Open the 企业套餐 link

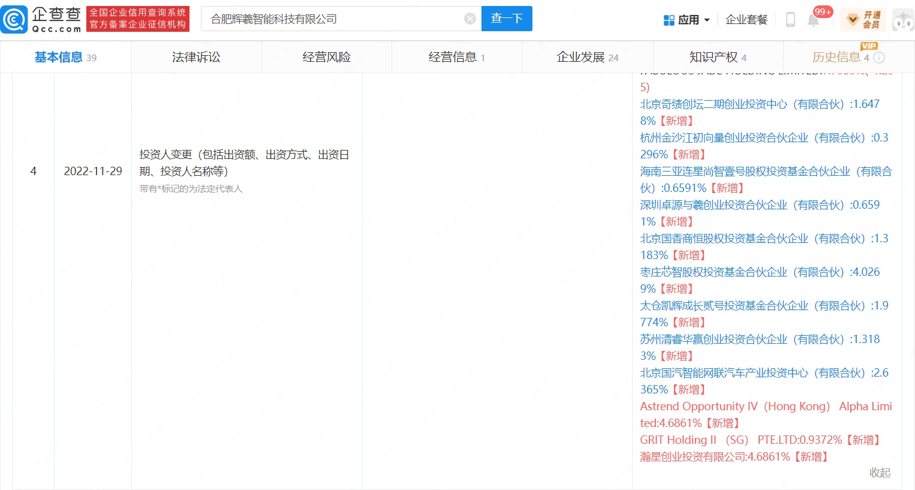[x=747, y=20]
